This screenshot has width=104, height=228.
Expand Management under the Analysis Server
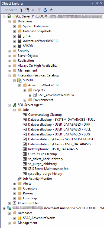(x=9, y=223)
